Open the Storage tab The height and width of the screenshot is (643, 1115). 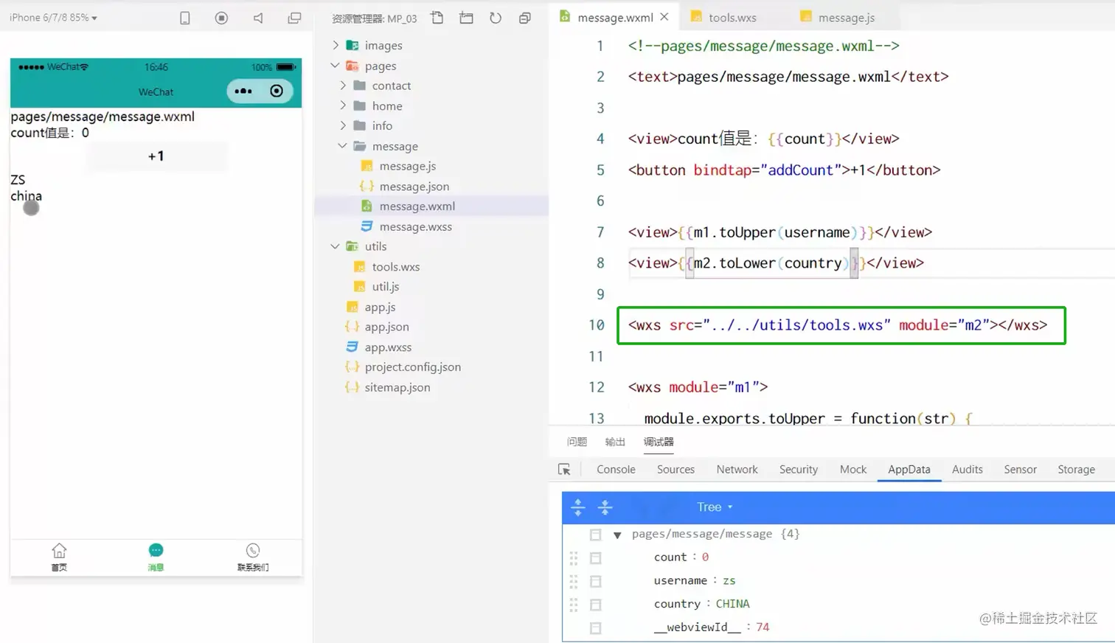pyautogui.click(x=1076, y=469)
